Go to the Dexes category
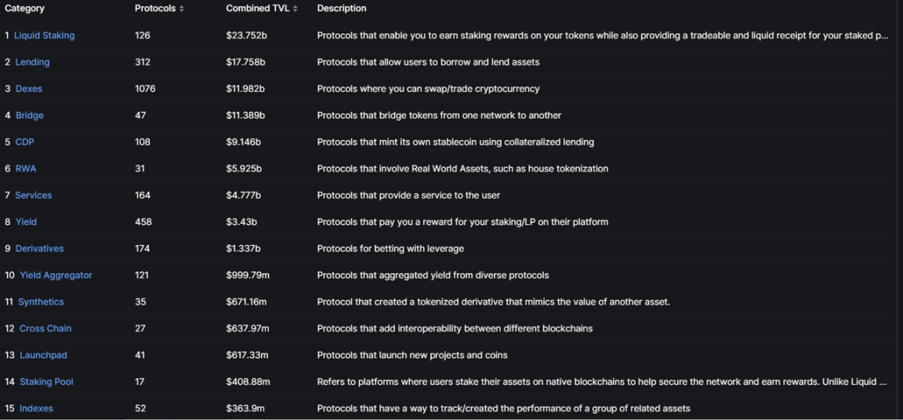The width and height of the screenshot is (903, 420). (x=29, y=89)
